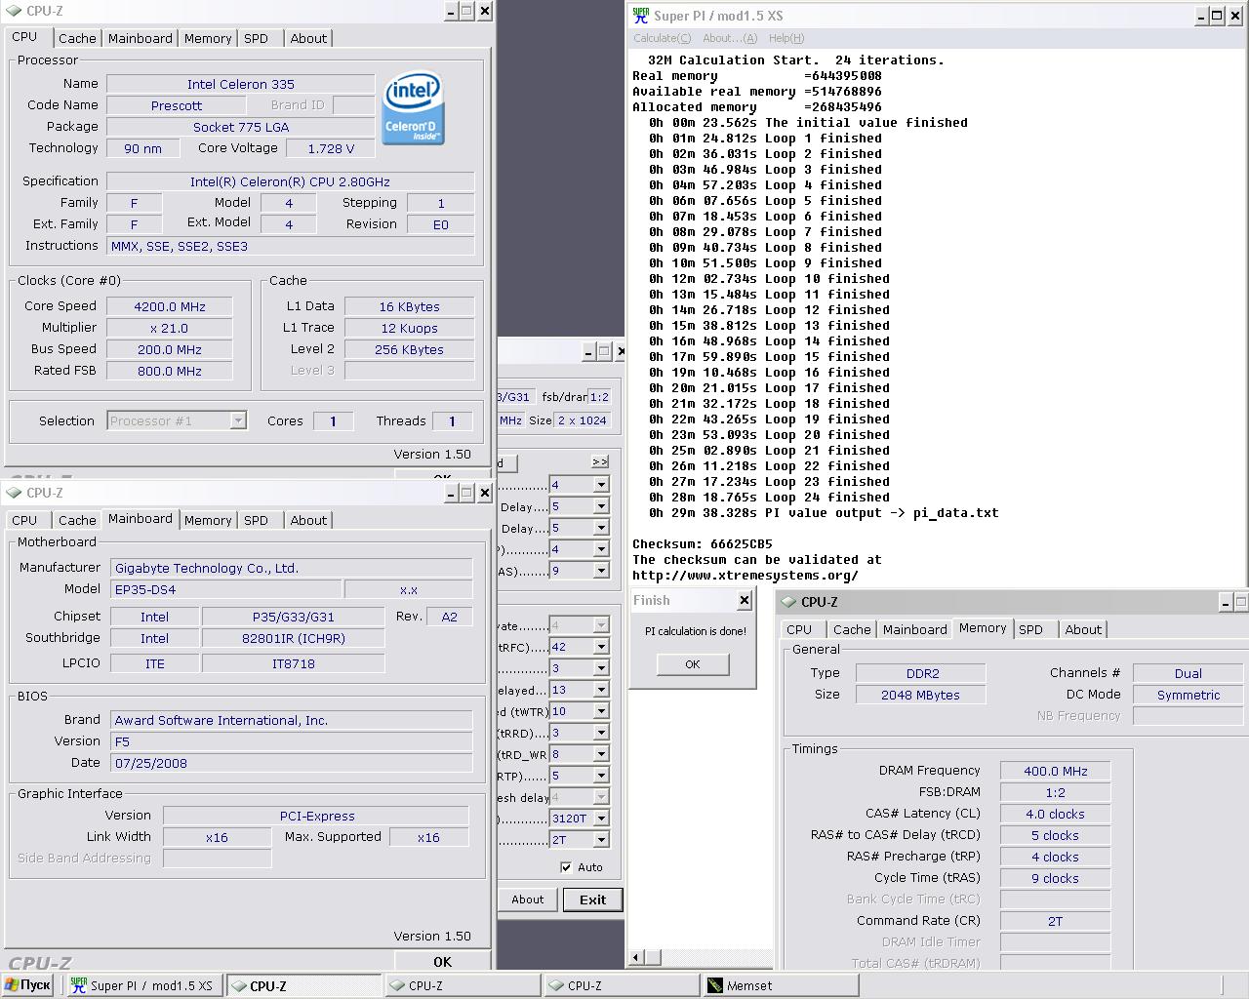This screenshot has width=1249, height=999.
Task: Select the first CPU-Z taskbar button
Action: 304,985
